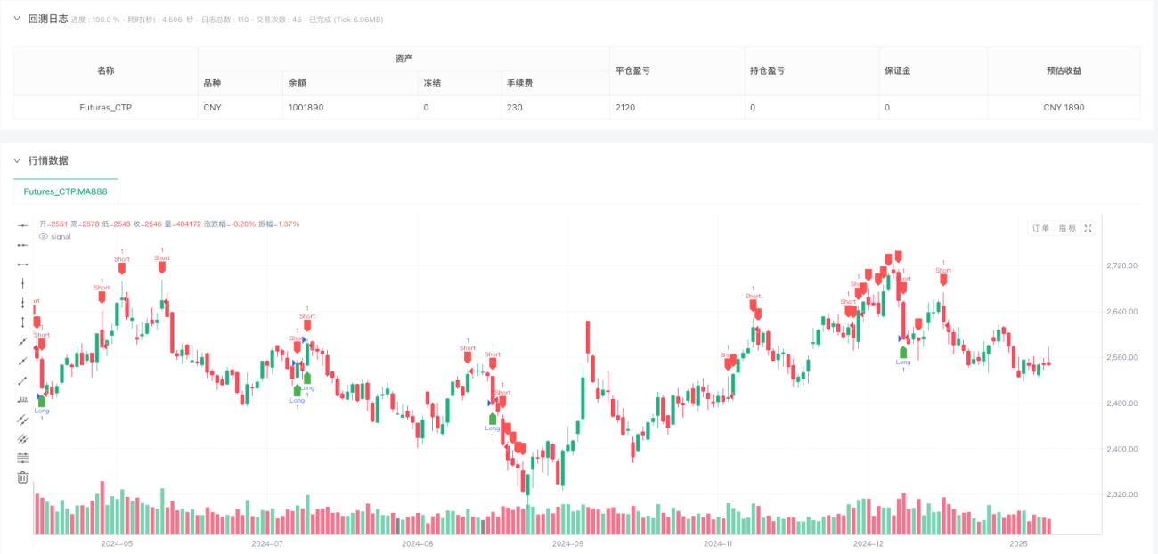Open chart fullscreen with the expand icon
The height and width of the screenshot is (554, 1158).
point(1088,228)
